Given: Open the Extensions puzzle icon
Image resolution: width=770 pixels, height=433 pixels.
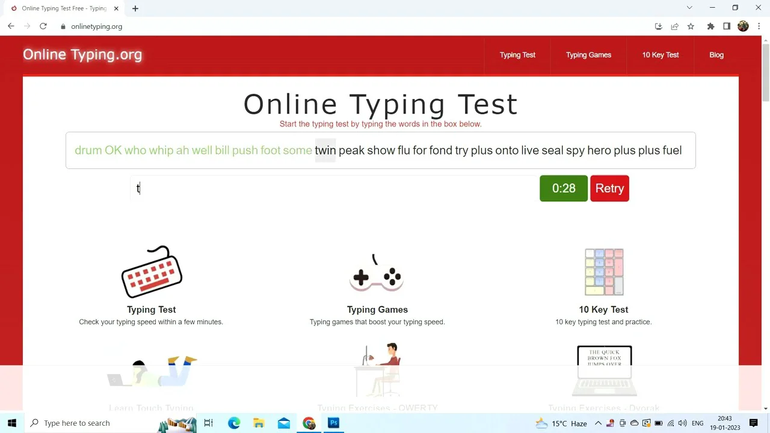Looking at the screenshot, I should tap(710, 26).
